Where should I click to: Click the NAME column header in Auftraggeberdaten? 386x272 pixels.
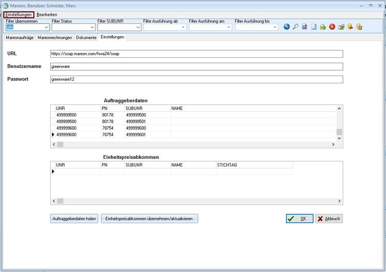click(253, 108)
